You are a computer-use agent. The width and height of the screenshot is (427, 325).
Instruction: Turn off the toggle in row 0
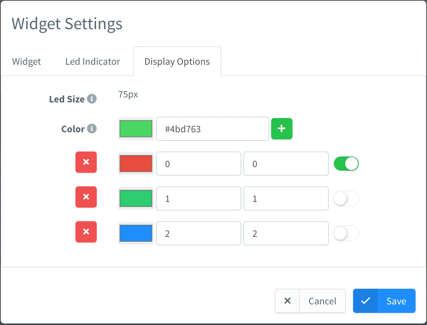point(346,164)
